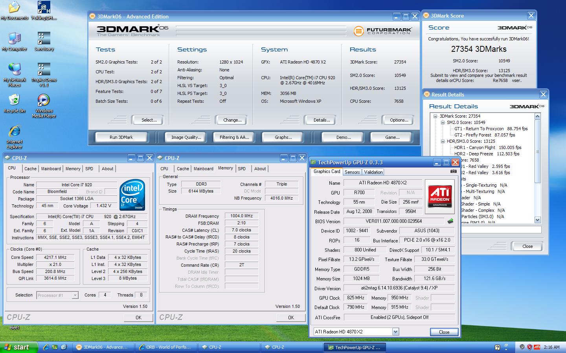Click the Demo button
This screenshot has width=566, height=353.
(x=344, y=137)
